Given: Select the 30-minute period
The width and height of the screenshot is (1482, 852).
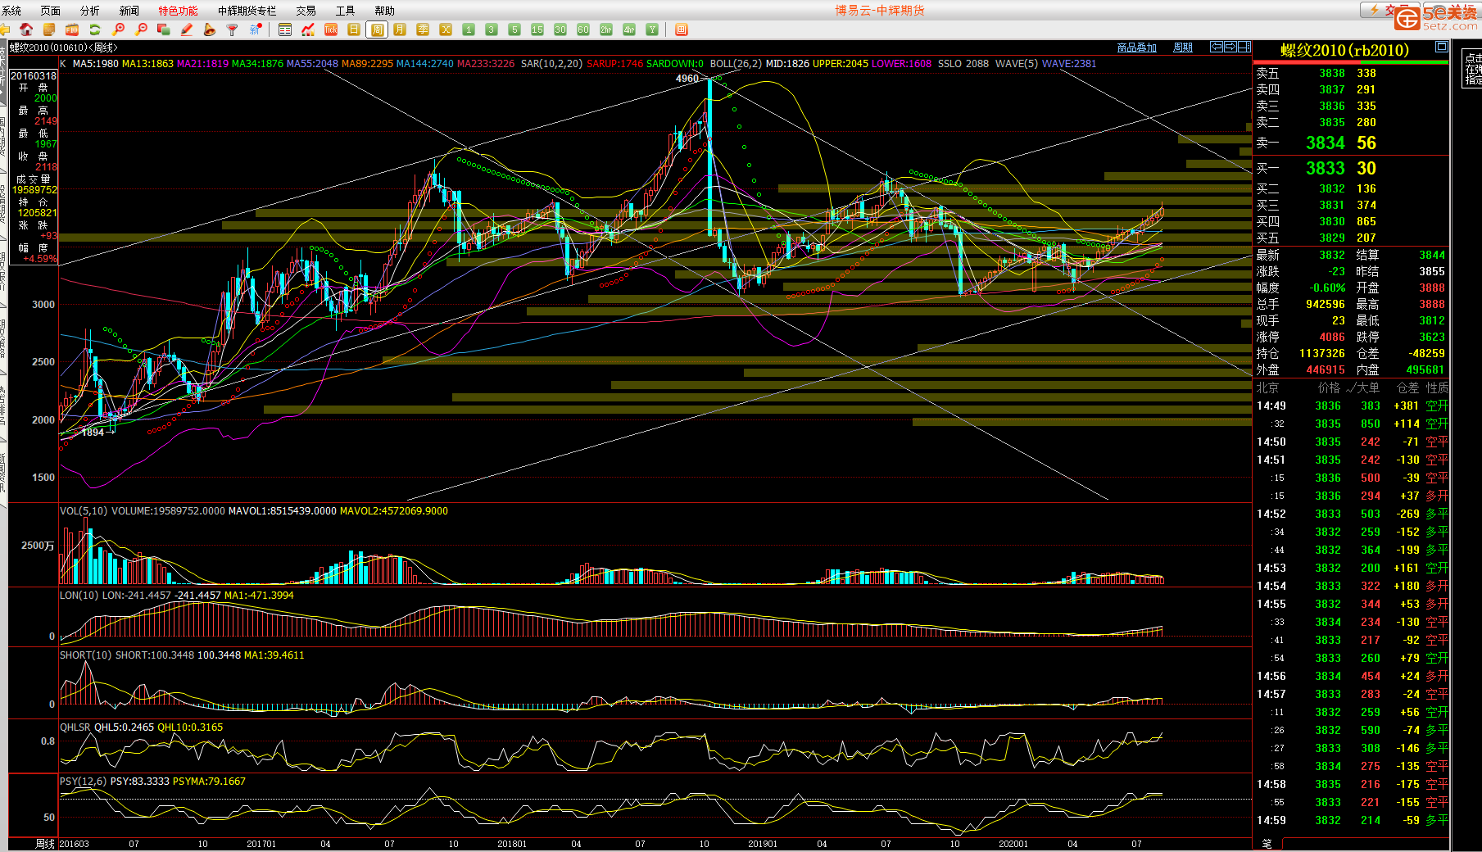Looking at the screenshot, I should click(560, 29).
